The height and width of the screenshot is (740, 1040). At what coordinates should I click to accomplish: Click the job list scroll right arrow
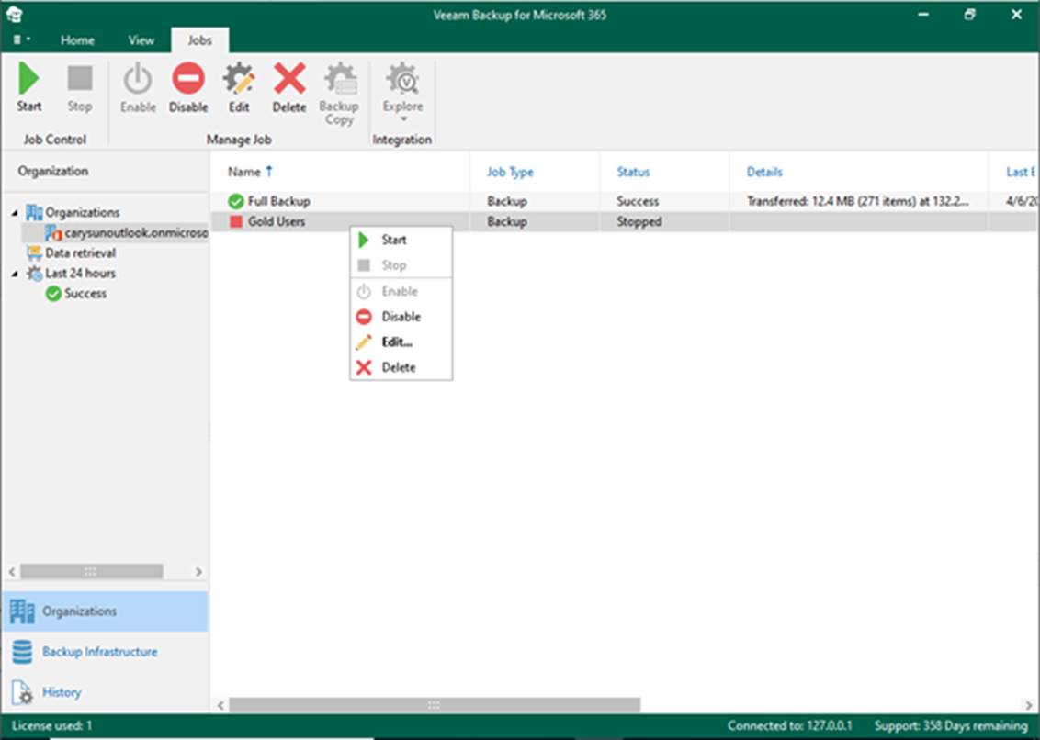tap(1029, 705)
